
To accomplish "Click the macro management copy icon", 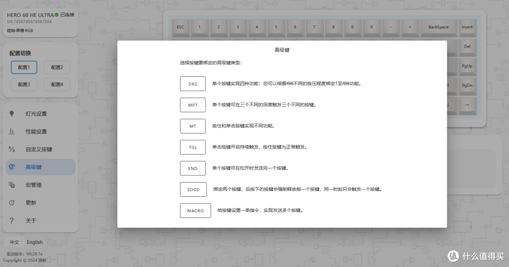I will tap(12, 185).
